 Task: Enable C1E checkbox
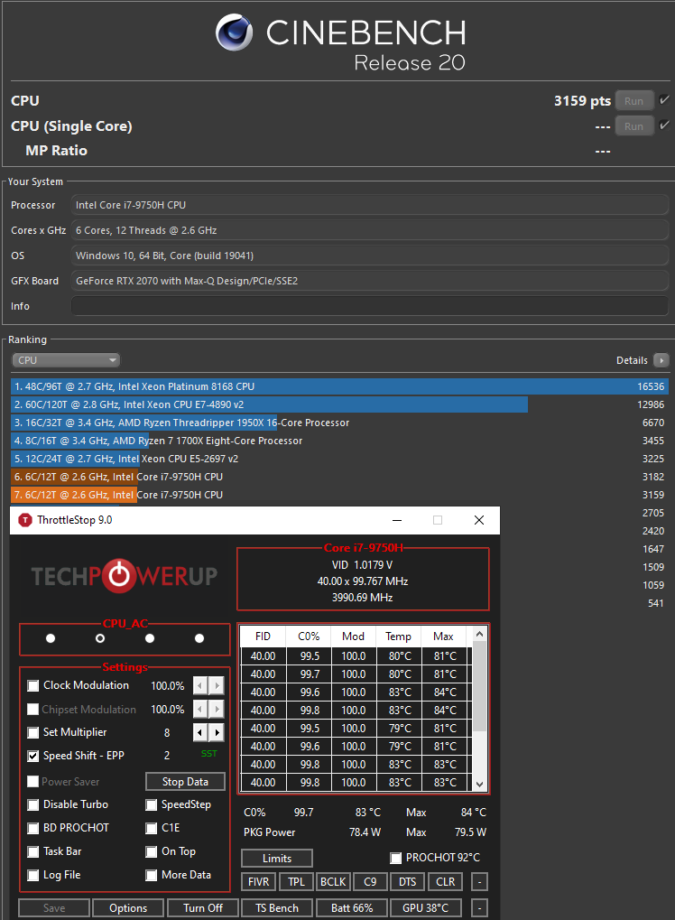point(152,828)
